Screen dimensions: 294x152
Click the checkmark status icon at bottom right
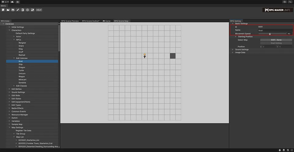pos(292,150)
